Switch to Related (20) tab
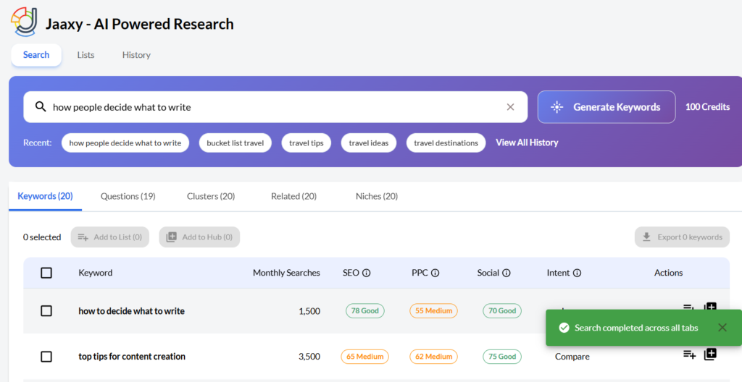The image size is (742, 382). tap(294, 196)
